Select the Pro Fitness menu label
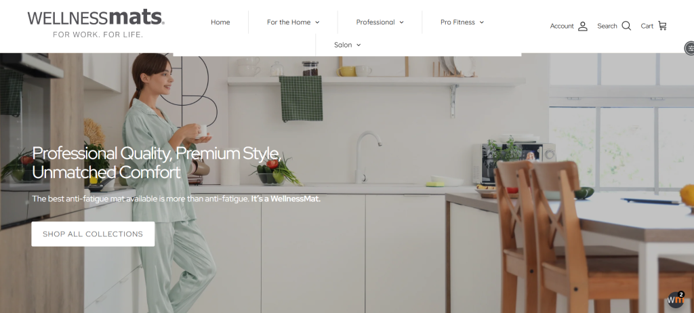 point(457,22)
